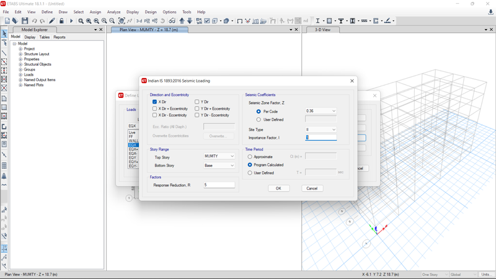This screenshot has width=496, height=279.
Task: Click the Save floppy disk icon
Action: pyautogui.click(x=25, y=21)
